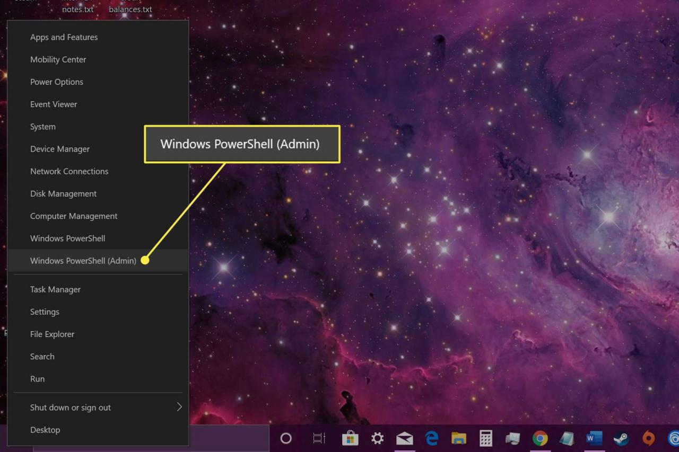Launch Microsoft Store from taskbar
Screen dimensions: 679x452
coord(350,438)
